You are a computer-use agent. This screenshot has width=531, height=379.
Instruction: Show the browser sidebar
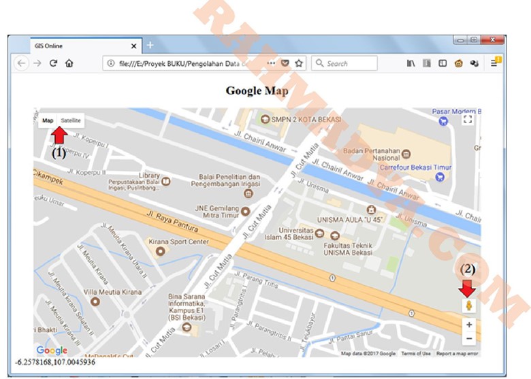pyautogui.click(x=442, y=63)
